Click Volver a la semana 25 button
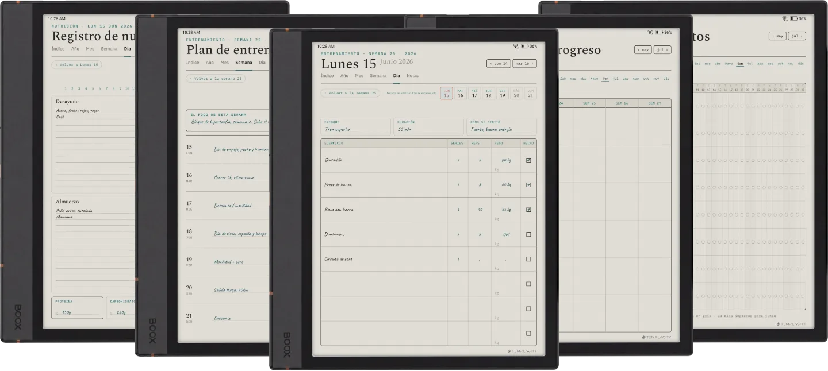Screen dimensions: 828x371 click(x=350, y=93)
